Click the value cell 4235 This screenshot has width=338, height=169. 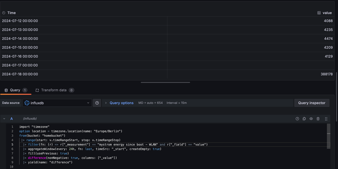(251, 30)
